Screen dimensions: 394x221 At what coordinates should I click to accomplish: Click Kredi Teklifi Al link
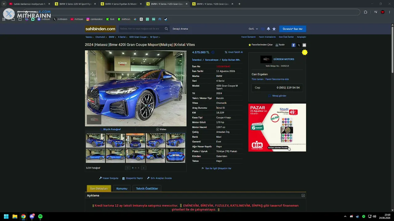pyautogui.click(x=234, y=52)
